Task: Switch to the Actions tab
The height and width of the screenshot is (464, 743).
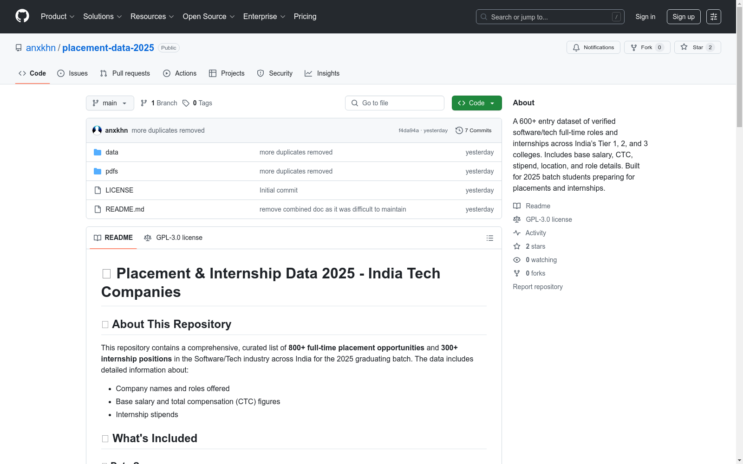Action: pos(180,73)
